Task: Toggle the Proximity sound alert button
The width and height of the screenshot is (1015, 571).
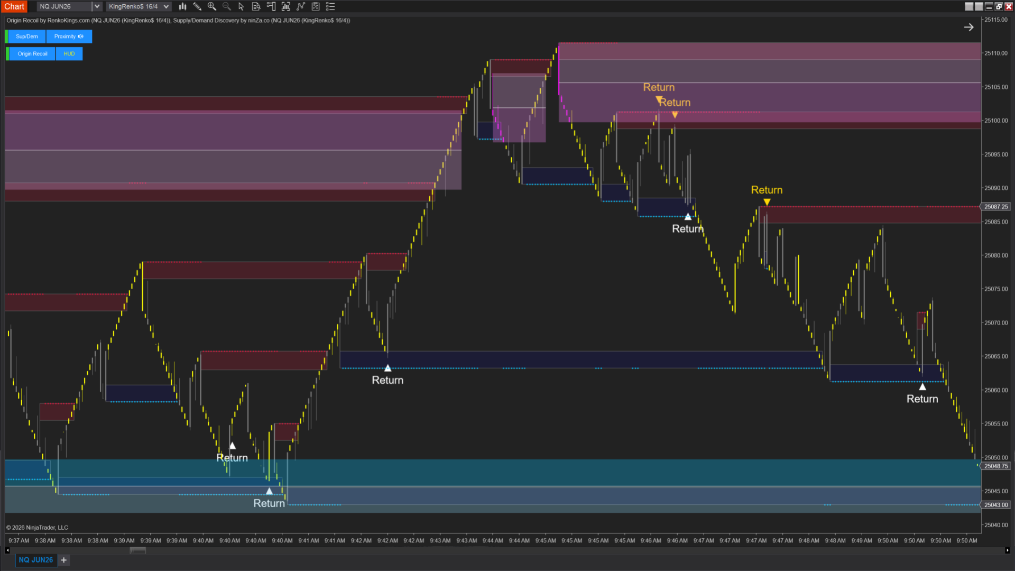Action: (x=69, y=36)
